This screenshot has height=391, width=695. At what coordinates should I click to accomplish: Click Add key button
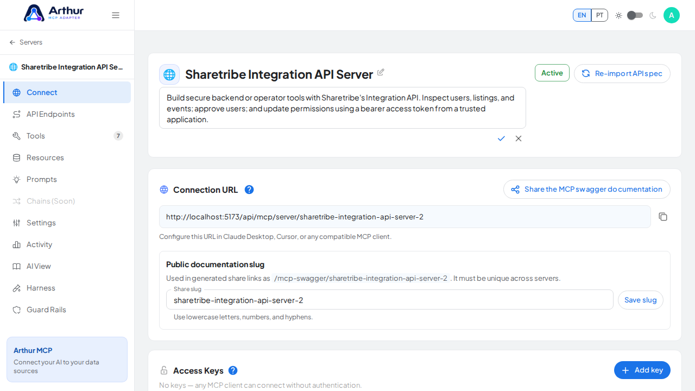pos(642,370)
